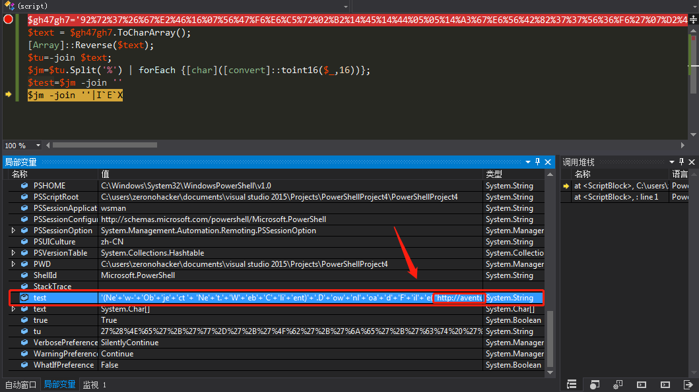
Task: Click the highlighted line $jm -join ''|I`E`X
Action: (75, 95)
